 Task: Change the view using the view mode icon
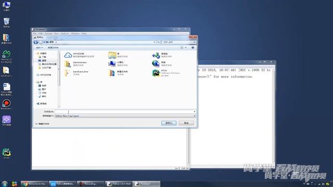pyautogui.click(x=182, y=47)
